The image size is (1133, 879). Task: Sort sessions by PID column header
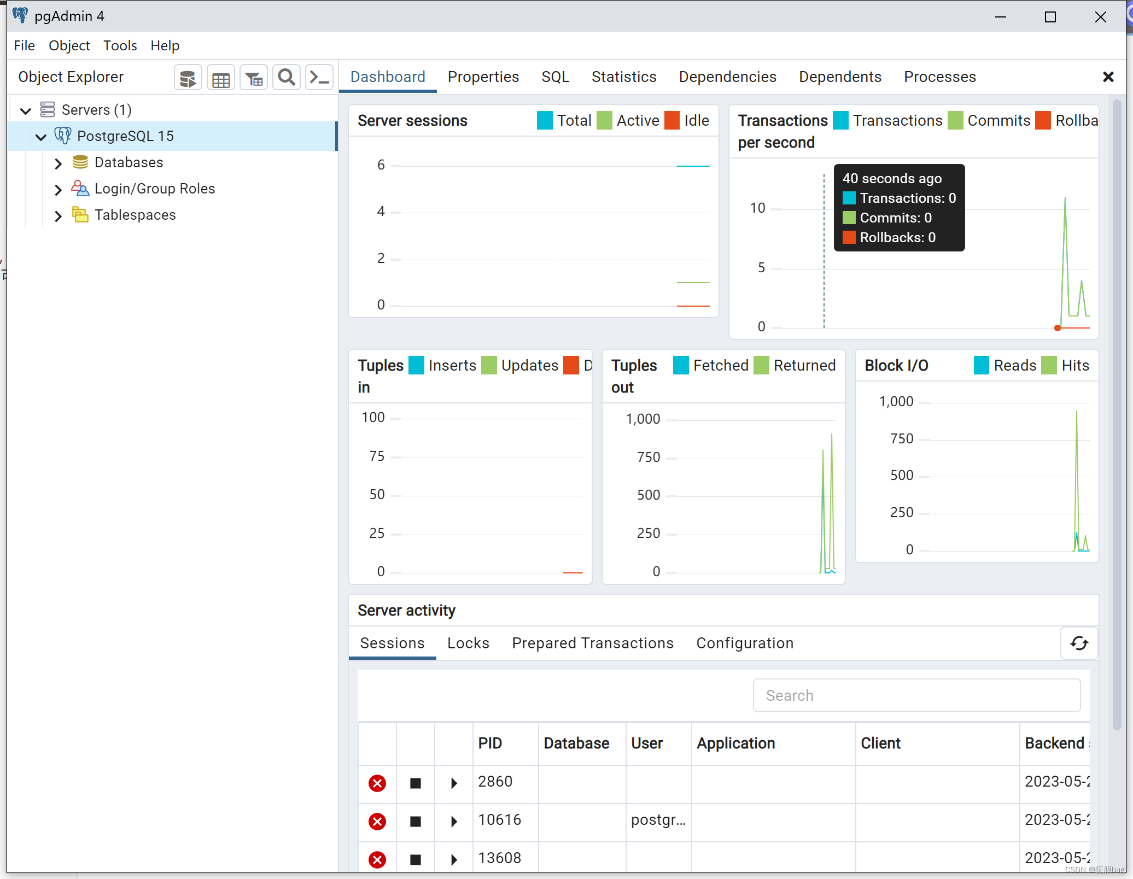[x=490, y=743]
